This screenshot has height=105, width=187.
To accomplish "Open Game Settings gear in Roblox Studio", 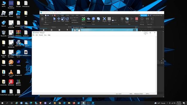I will tap(142, 20).
